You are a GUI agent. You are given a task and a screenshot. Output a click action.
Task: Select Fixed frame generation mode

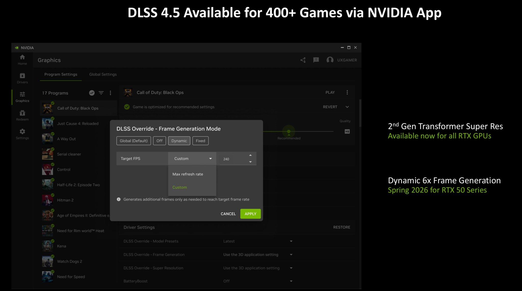point(200,141)
